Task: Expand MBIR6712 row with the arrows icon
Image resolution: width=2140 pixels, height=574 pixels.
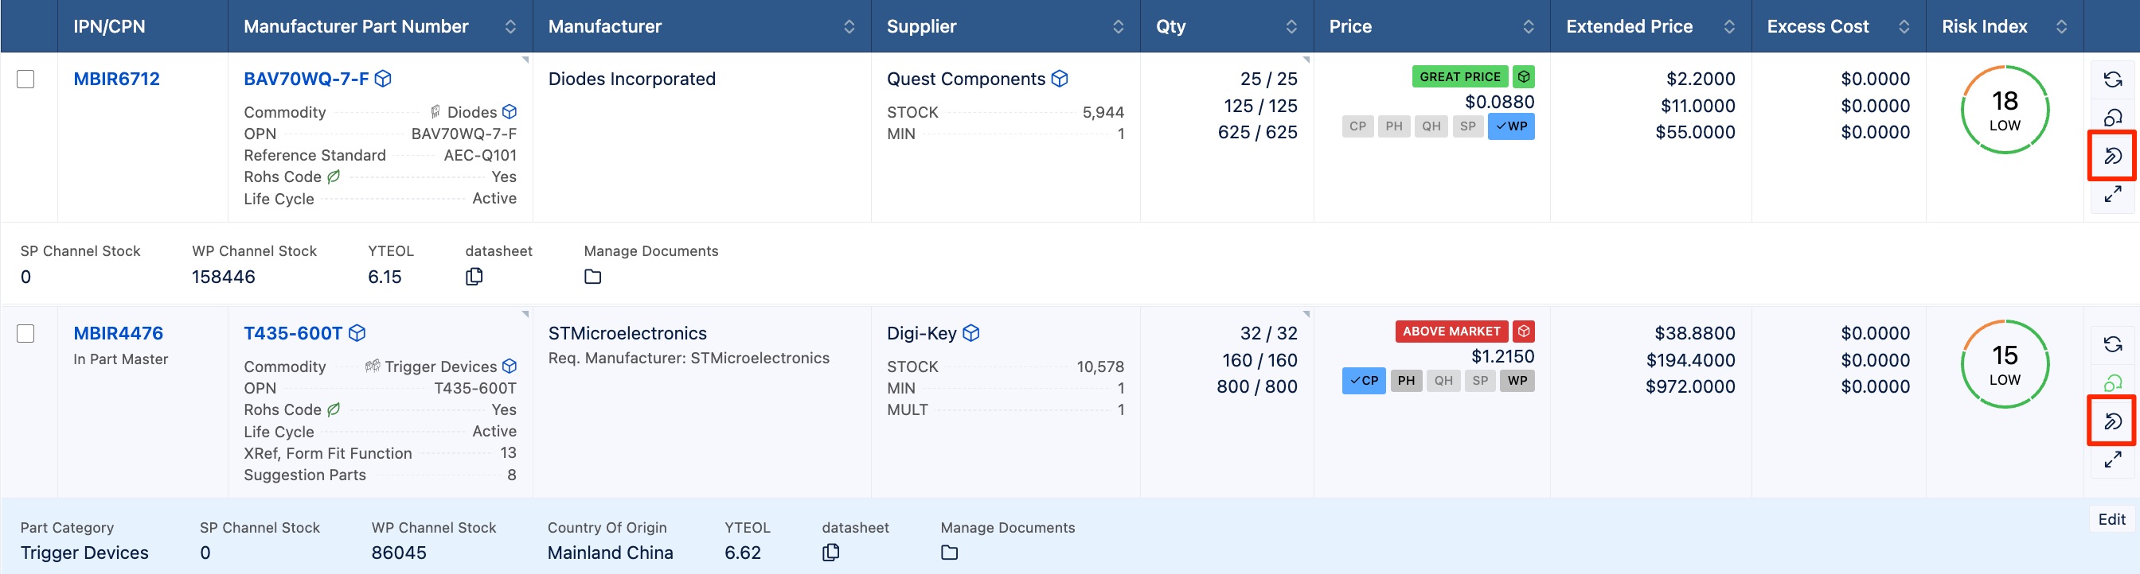Action: coord(2113,193)
